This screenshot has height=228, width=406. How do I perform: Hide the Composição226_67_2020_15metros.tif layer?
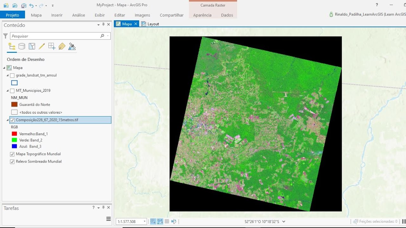pos(12,120)
